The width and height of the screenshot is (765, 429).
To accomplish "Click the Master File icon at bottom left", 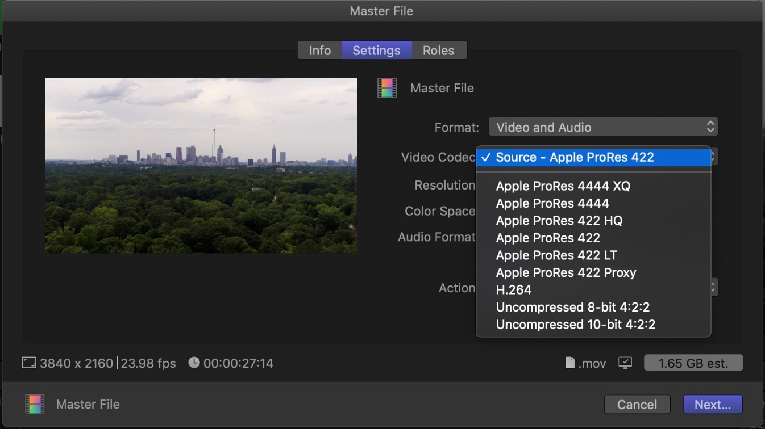I will point(35,404).
